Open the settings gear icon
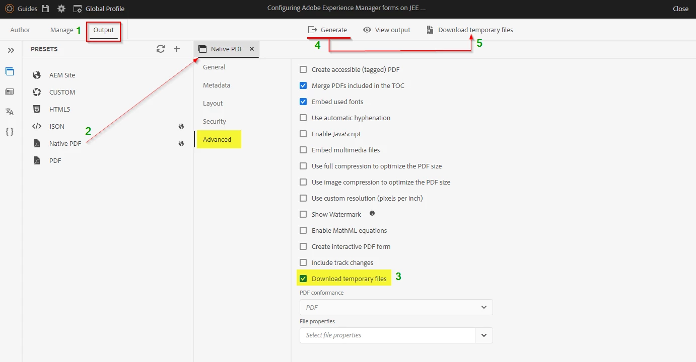The height and width of the screenshot is (362, 696). [61, 9]
